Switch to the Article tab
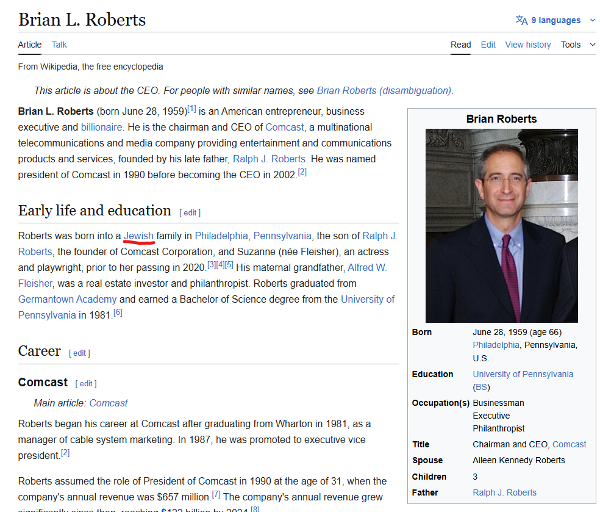Image resolution: width=600 pixels, height=512 pixels. [30, 45]
